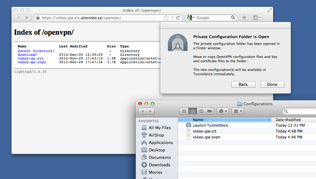The width and height of the screenshot is (316, 179).
Task: Click the lock icon in the address bar
Action: [x=38, y=18]
